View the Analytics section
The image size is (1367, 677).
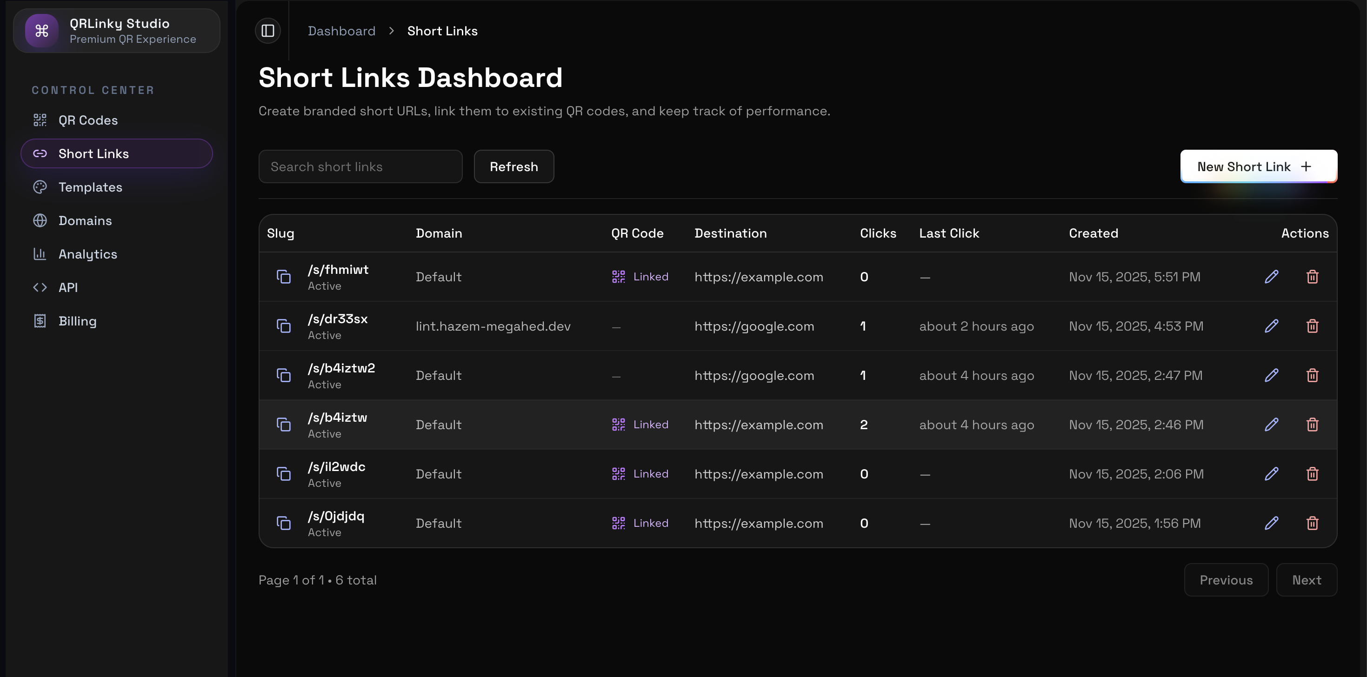pyautogui.click(x=87, y=253)
